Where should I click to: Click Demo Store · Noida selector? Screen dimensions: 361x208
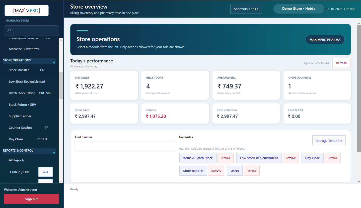pos(299,9)
